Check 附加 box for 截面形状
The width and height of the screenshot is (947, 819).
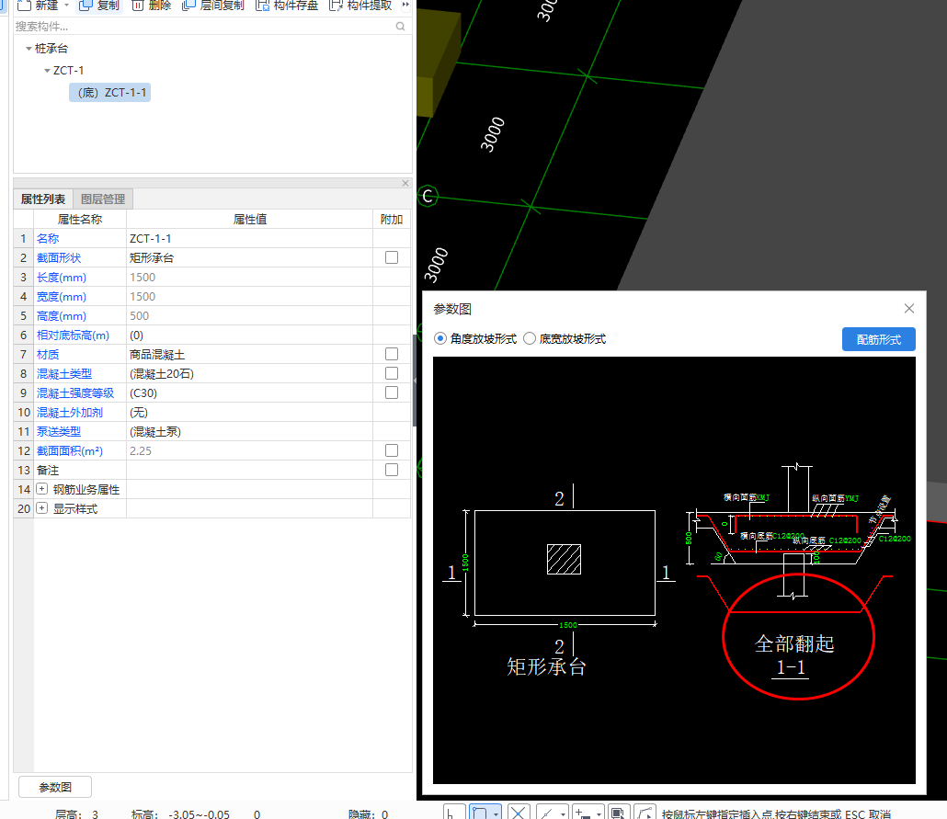(392, 257)
